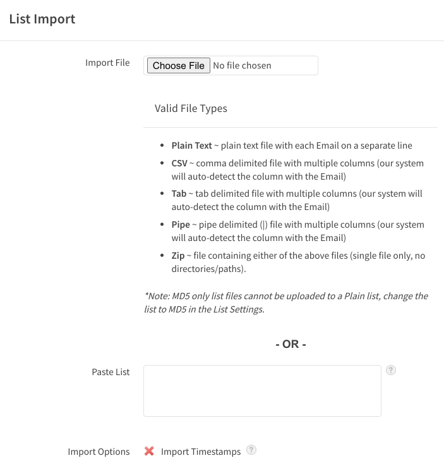Click the bold Plain Text list item
This screenshot has width=444, height=470.
(x=191, y=145)
